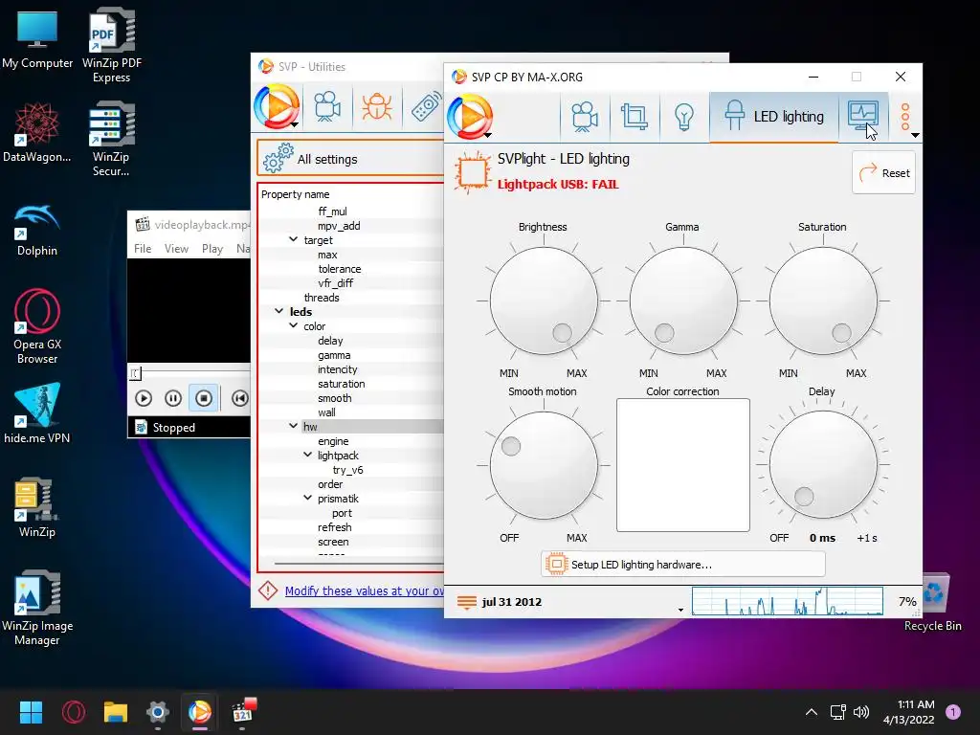
Task: Open Dolphin desktop shortcut
Action: pos(37,231)
